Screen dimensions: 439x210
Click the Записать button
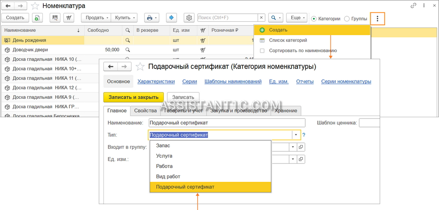pyautogui.click(x=183, y=97)
